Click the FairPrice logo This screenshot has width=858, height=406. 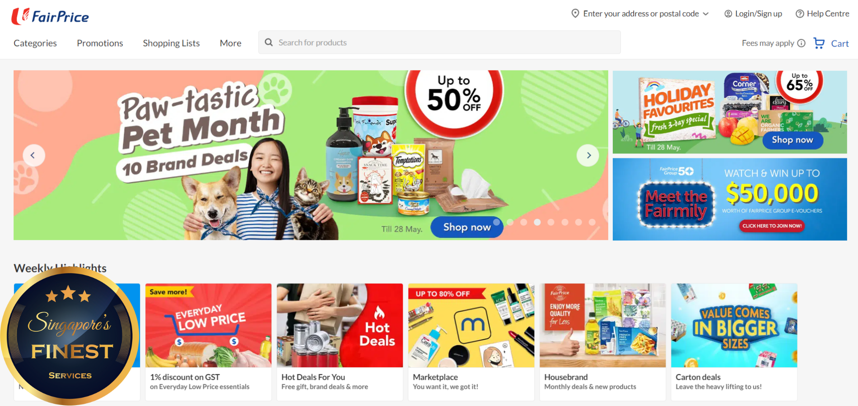click(50, 16)
